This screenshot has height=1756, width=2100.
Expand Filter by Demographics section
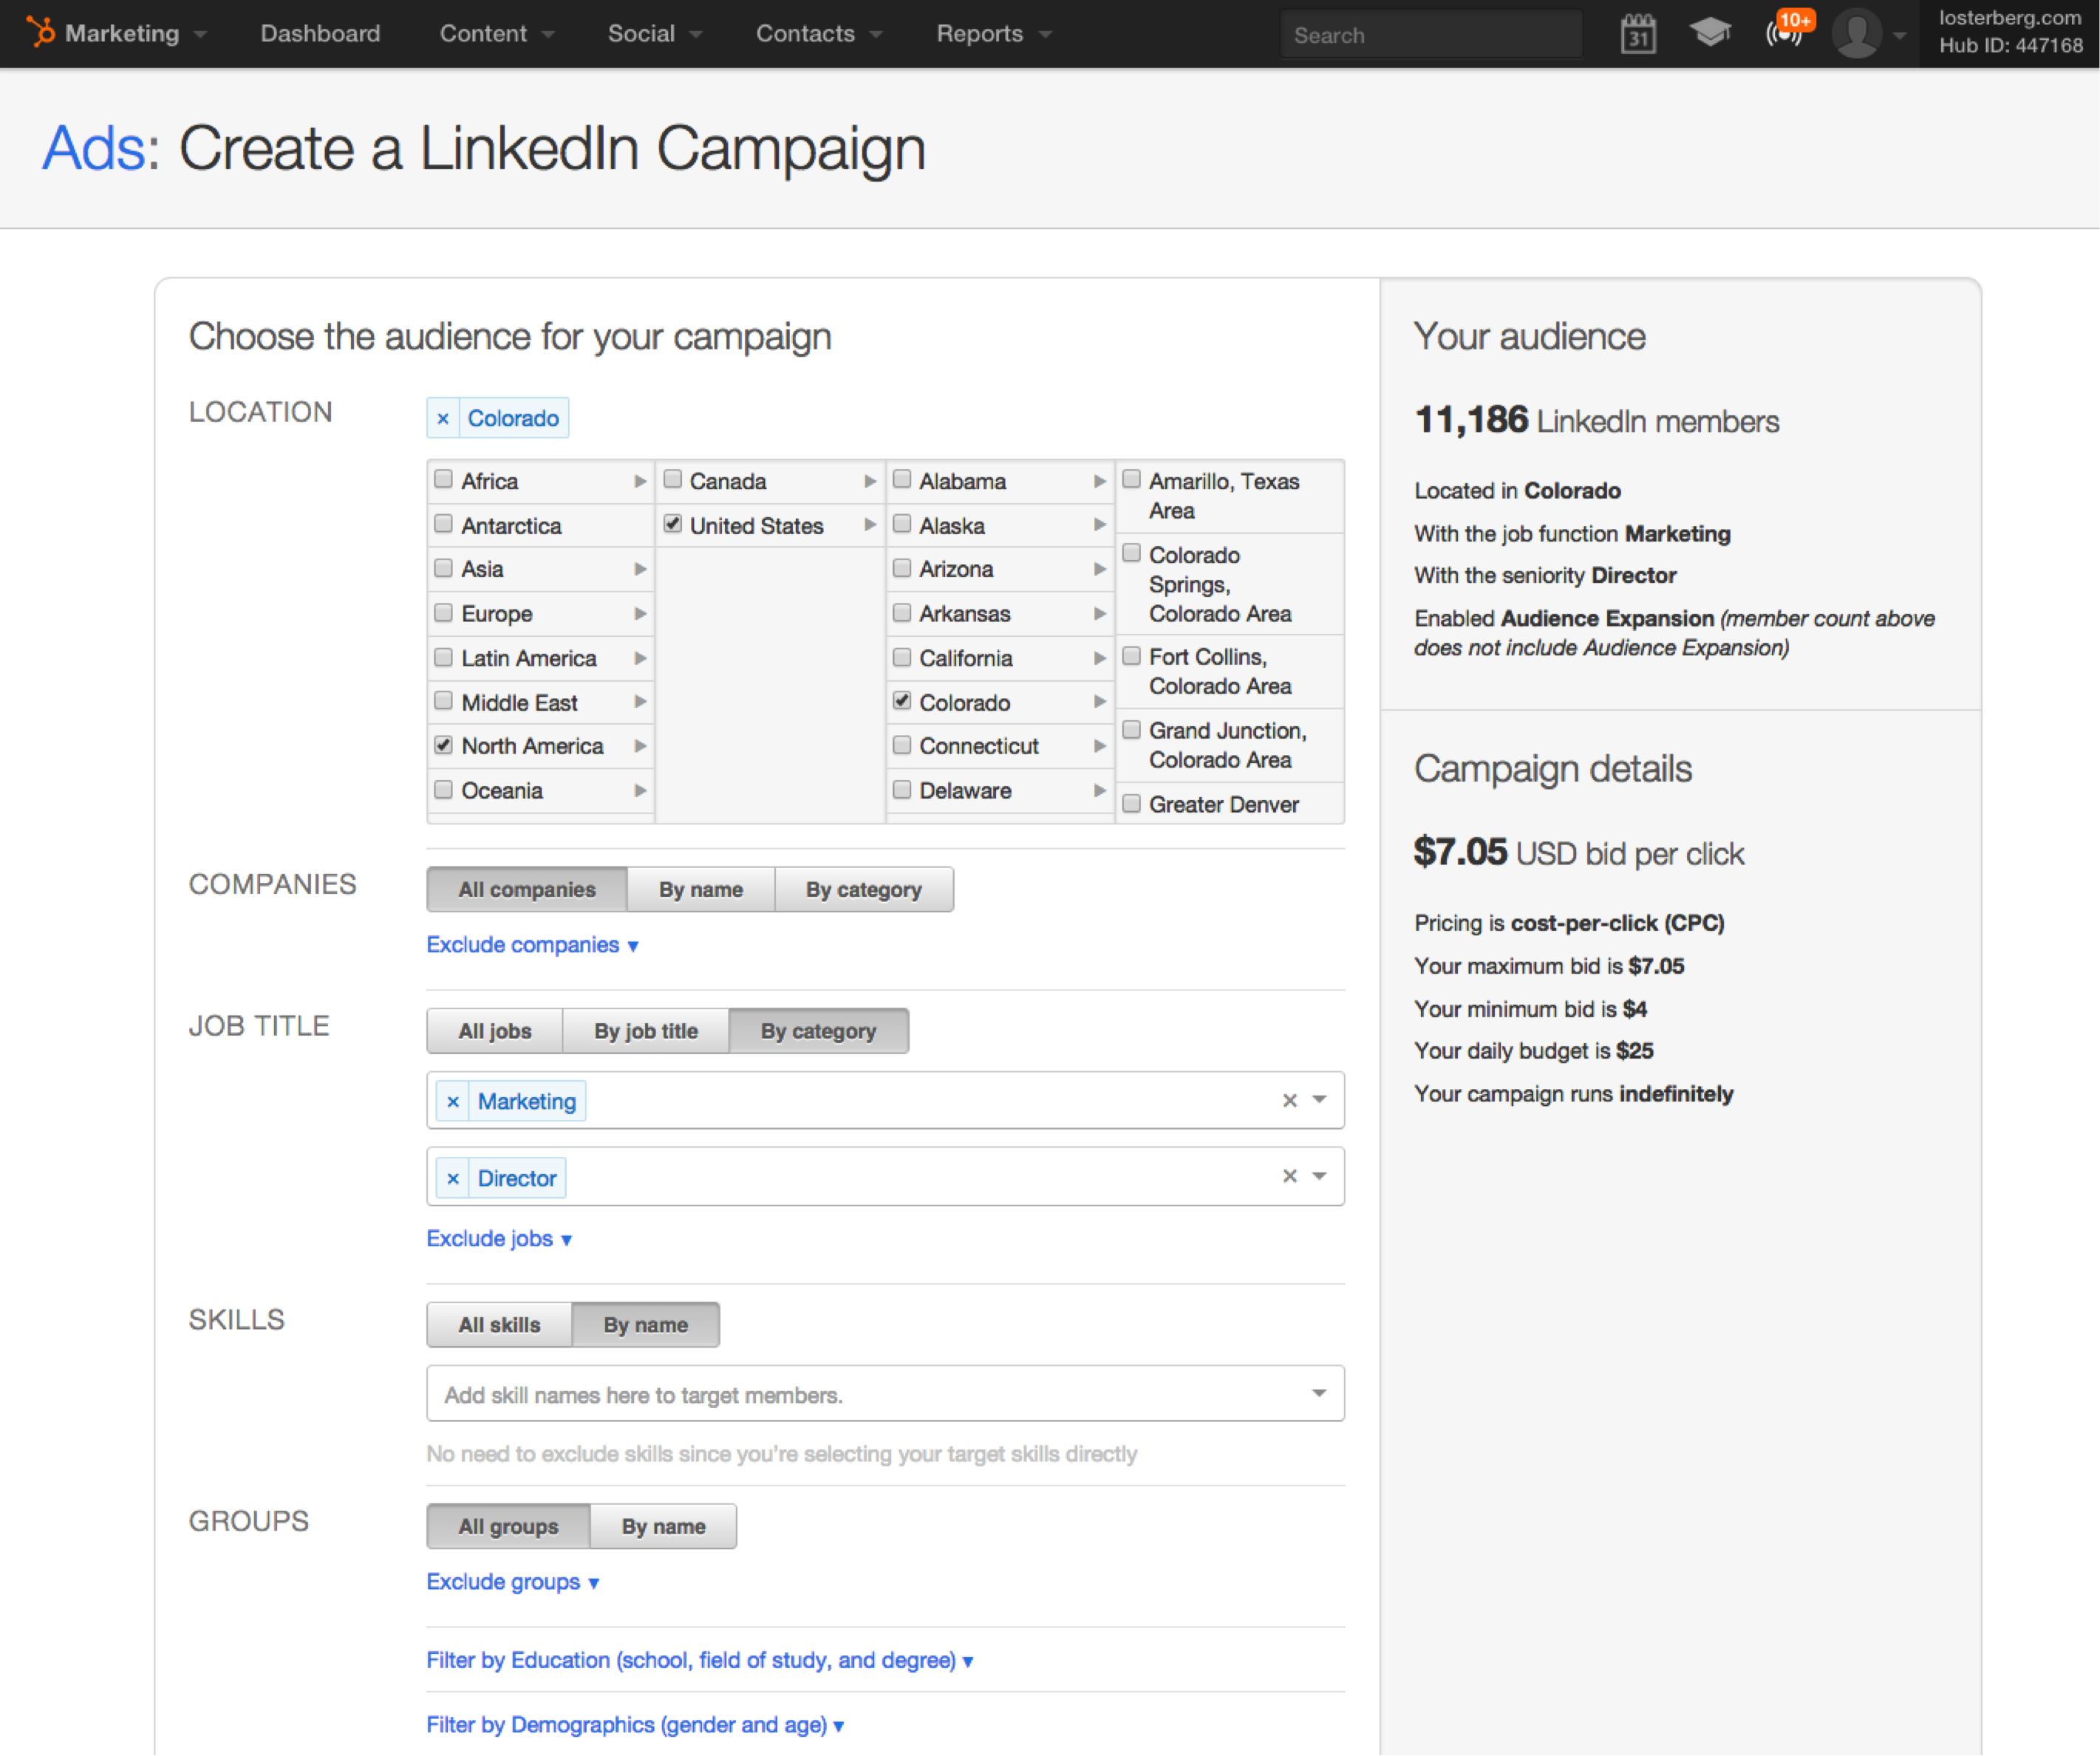coord(635,1725)
